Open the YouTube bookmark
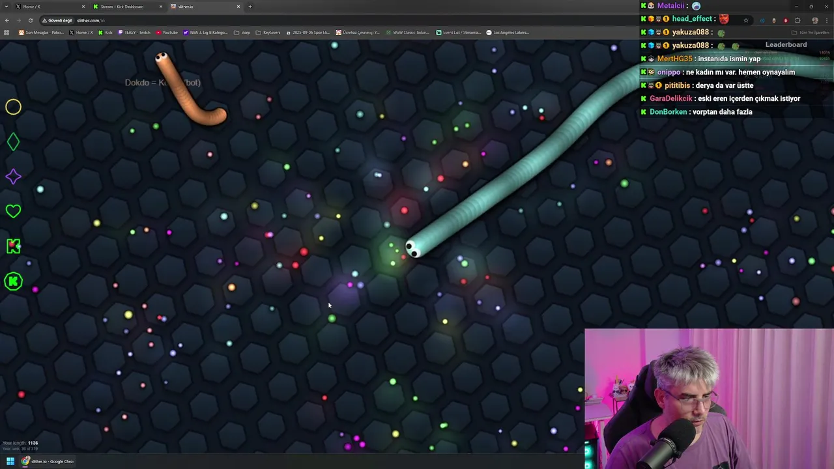Image resolution: width=834 pixels, height=469 pixels. click(x=167, y=33)
